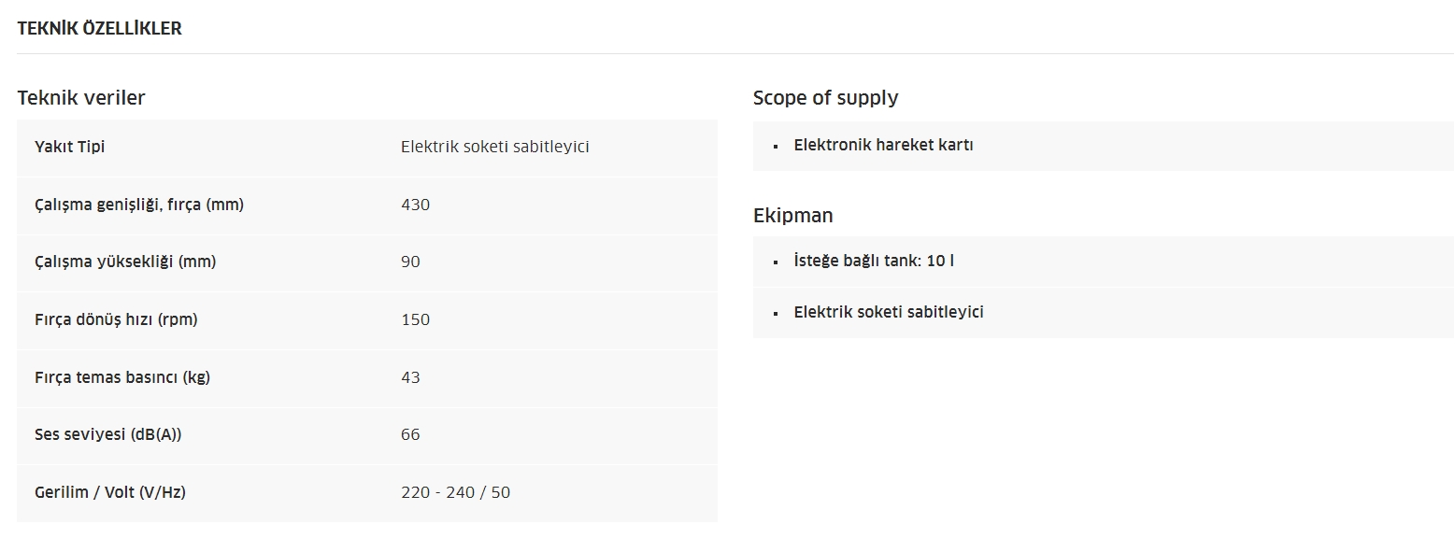This screenshot has width=1455, height=538.
Task: Select the 66 sound level value
Action: coord(410,434)
